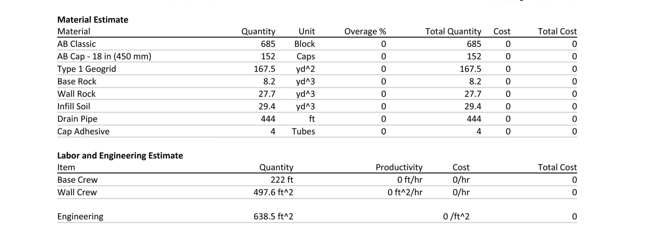Select the Productivity column header

399,167
